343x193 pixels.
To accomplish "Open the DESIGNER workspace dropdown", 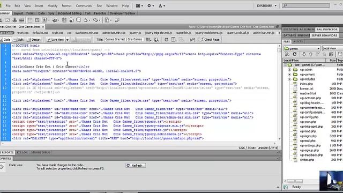I will point(266,6).
